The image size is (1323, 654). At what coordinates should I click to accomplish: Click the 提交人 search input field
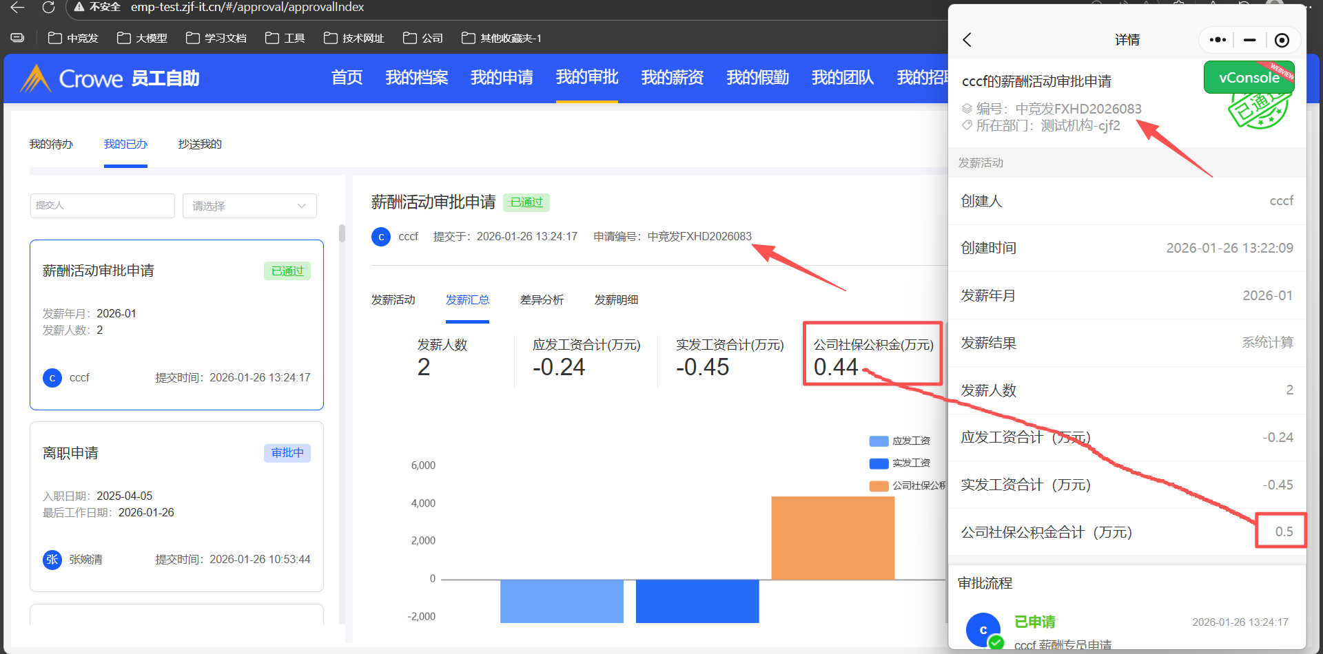(102, 206)
